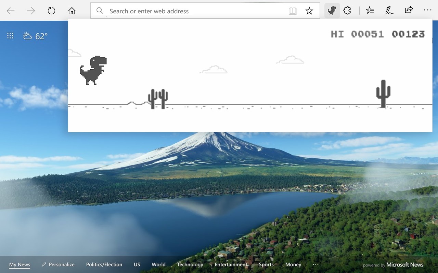This screenshot has height=273, width=438.
Task: Open the Reading view book icon
Action: pyautogui.click(x=293, y=11)
